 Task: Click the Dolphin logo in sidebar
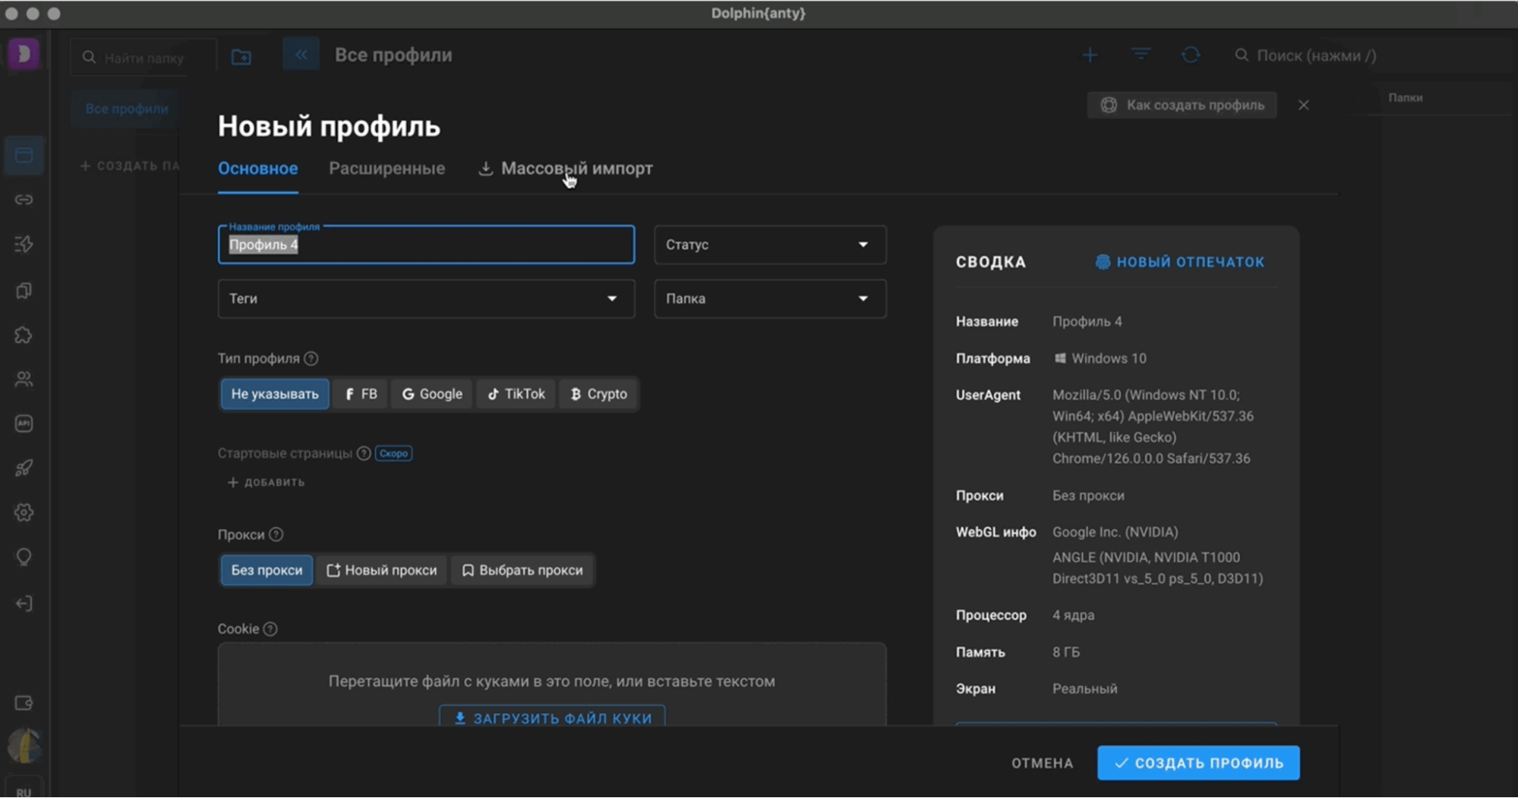(24, 54)
